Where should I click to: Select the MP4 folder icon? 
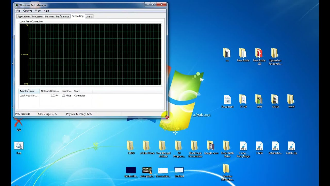(259, 101)
